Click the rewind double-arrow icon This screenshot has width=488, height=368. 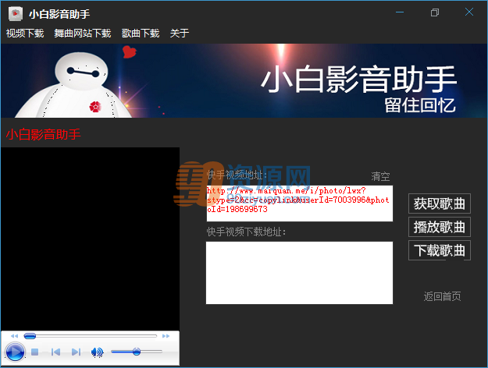pyautogui.click(x=14, y=336)
